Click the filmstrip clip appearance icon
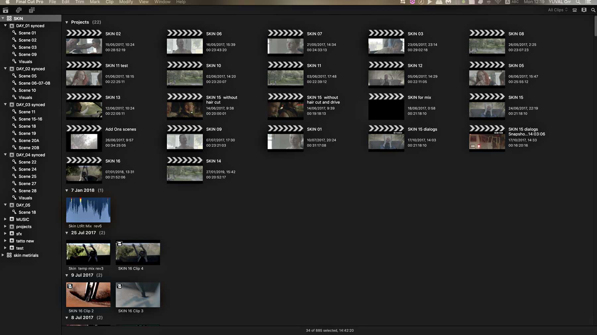 [584, 10]
